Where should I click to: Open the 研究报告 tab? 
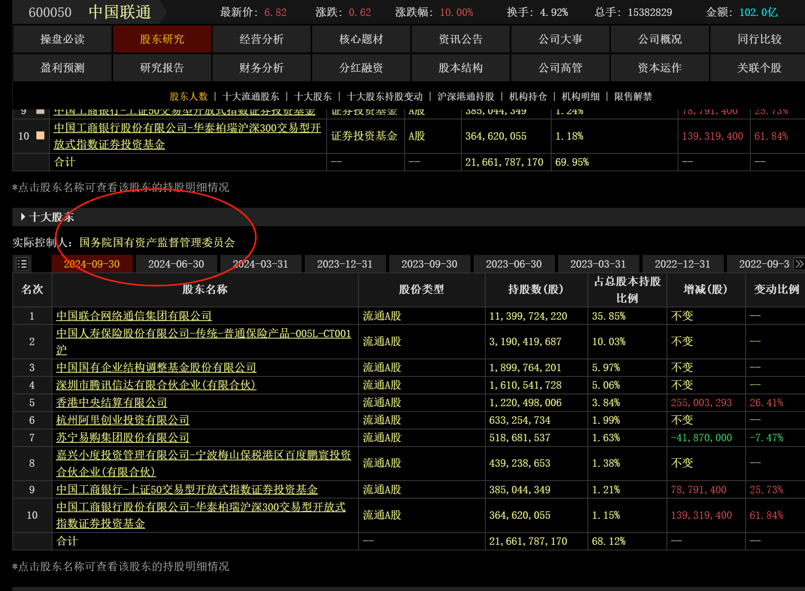pos(162,68)
